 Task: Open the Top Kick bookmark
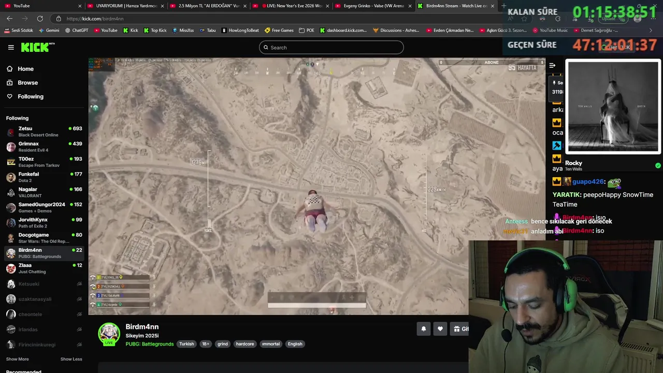[x=155, y=31]
